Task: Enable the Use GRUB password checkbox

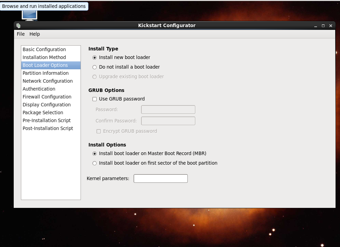Action: 95,99
